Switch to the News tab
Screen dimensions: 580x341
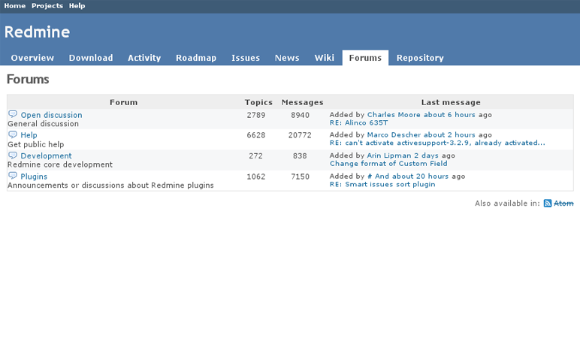287,58
